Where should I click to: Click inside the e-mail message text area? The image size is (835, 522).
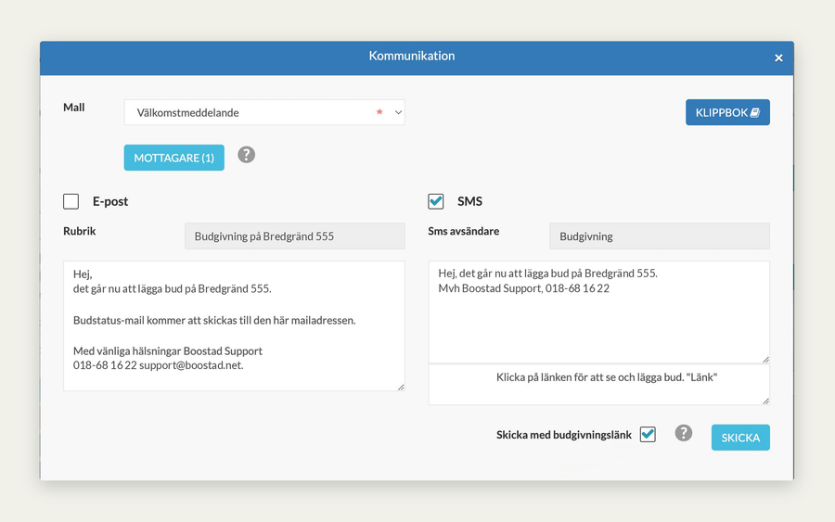pos(234,325)
